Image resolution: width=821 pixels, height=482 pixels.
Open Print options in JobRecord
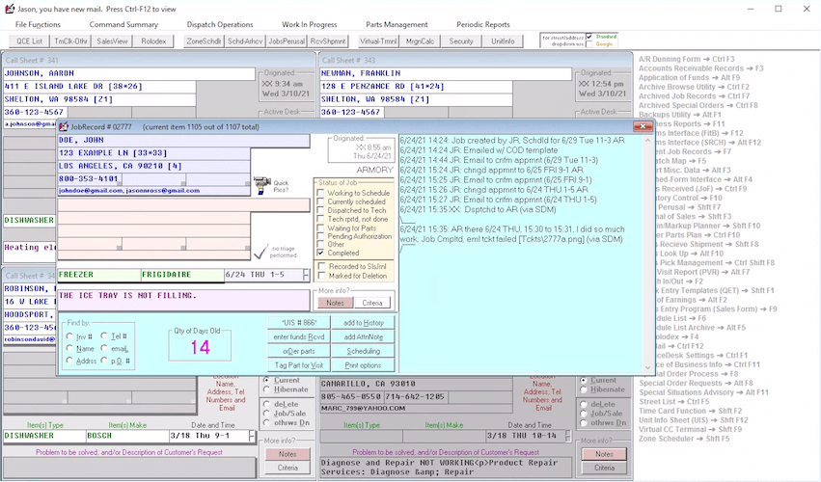364,365
